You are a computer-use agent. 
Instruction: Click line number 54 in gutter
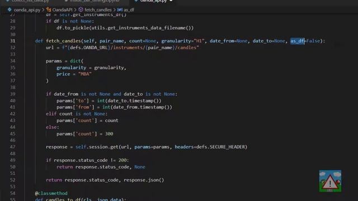point(12,193)
